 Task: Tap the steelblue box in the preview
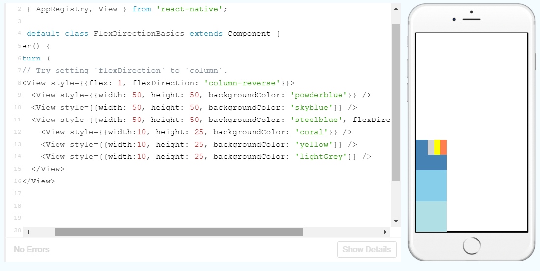(430, 162)
